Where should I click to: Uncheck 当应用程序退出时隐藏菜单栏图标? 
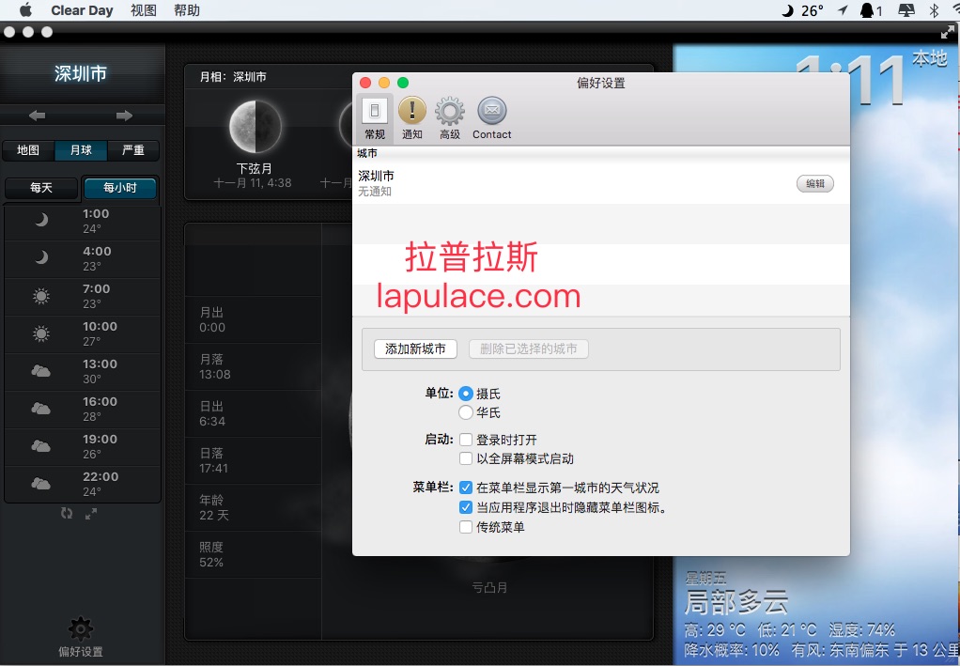466,507
